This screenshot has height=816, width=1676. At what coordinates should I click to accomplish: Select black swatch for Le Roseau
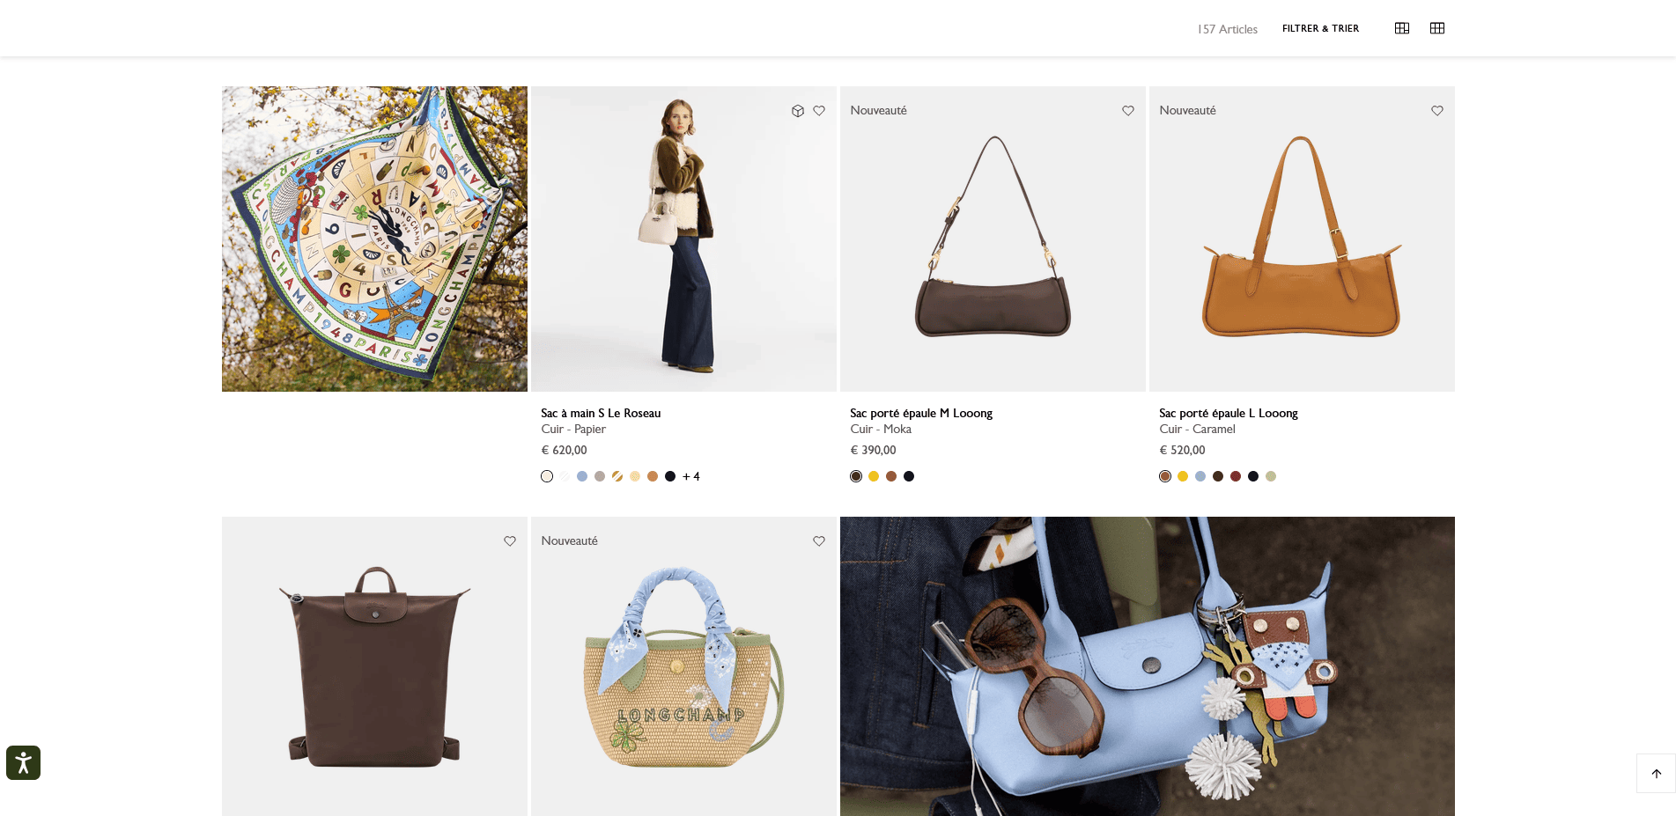click(670, 476)
